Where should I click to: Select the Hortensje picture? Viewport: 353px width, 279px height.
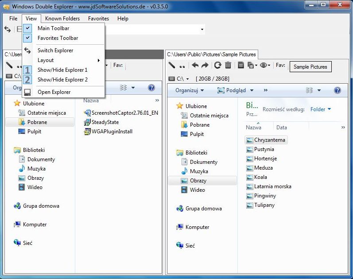point(262,159)
